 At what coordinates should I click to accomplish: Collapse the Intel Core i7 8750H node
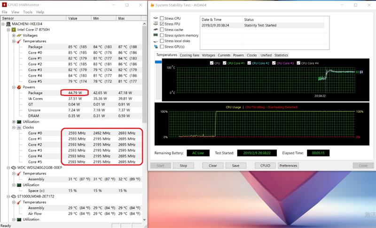8,30
